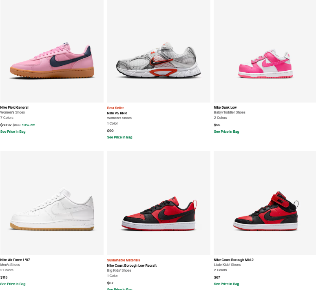Screen dimensions: 316x290
Task: Click the Nike Court Borough Low Recraft title
Action: (x=132, y=265)
